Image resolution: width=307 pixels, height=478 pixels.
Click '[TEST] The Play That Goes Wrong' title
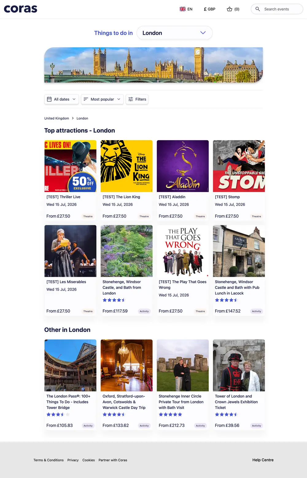(183, 285)
